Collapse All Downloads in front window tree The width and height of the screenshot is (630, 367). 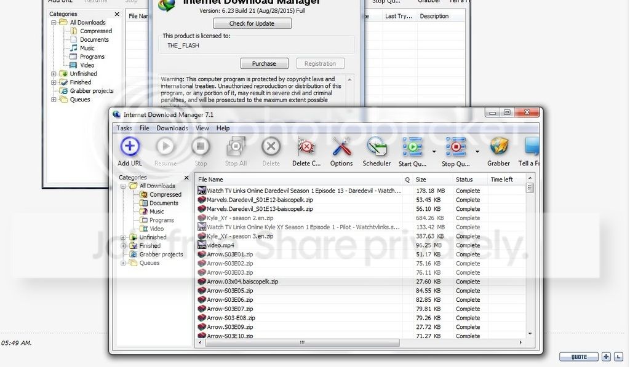point(123,186)
